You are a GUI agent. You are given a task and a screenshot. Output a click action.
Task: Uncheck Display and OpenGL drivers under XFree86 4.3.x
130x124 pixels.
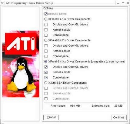coord(46,67)
